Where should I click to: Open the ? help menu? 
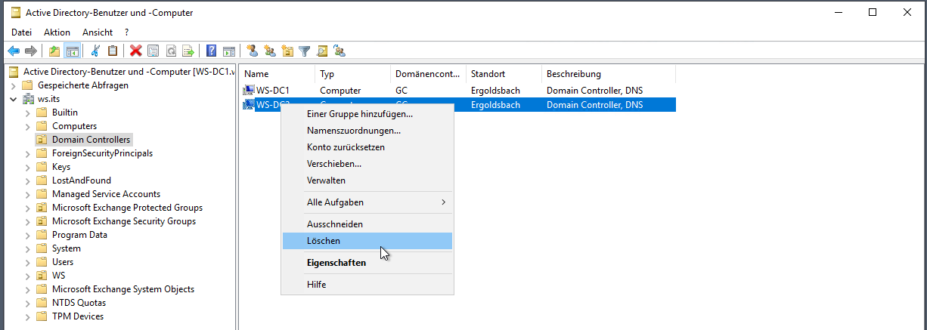coord(126,32)
